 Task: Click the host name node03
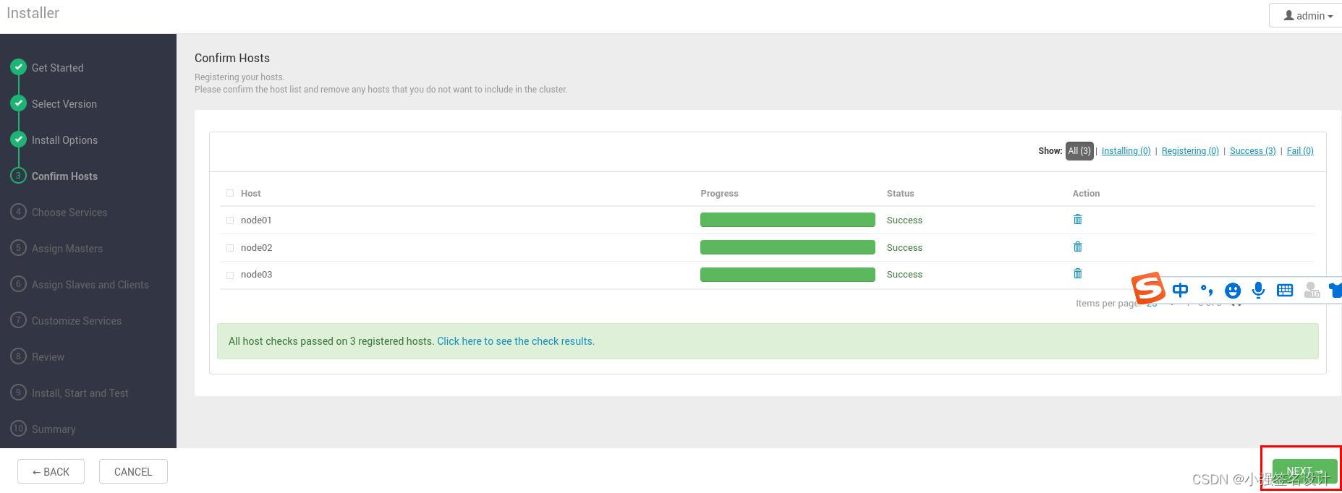click(x=256, y=274)
